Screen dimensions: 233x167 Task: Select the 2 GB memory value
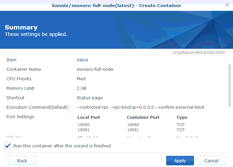click(82, 88)
